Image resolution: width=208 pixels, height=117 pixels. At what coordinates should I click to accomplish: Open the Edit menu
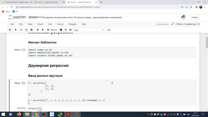[x=21, y=24]
